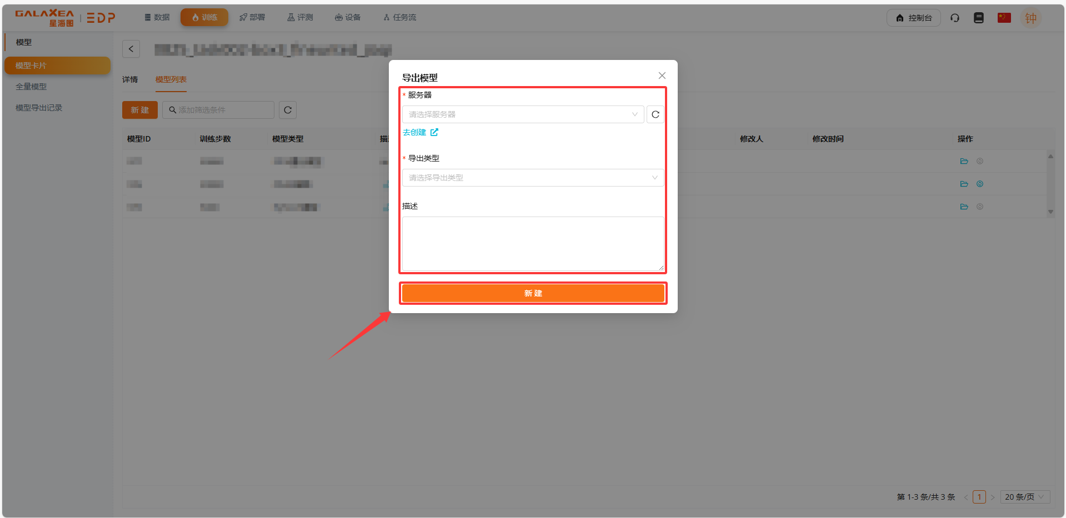The image size is (1066, 518).
Task: Open 模型导出记录 in sidebar
Action: point(39,108)
